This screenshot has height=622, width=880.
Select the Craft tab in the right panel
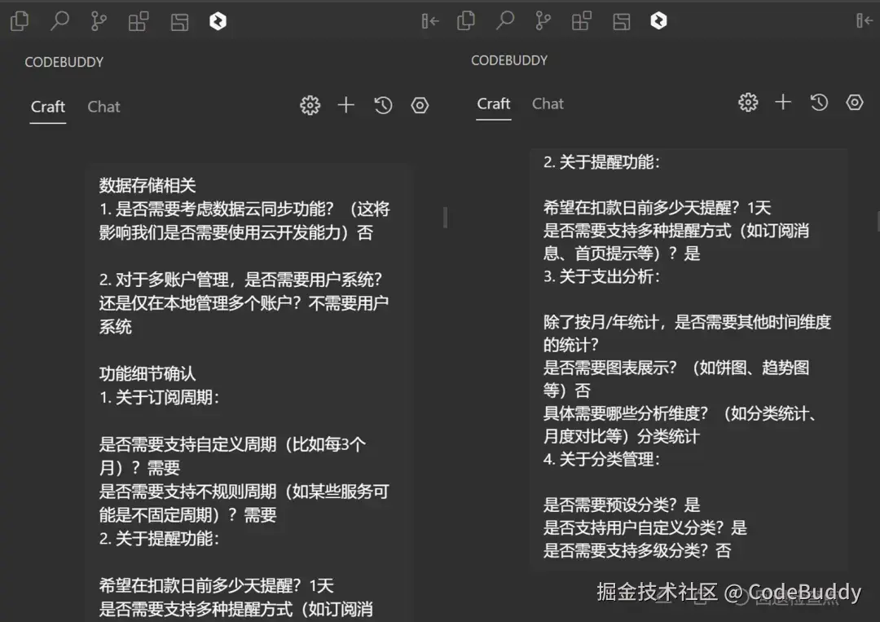[x=494, y=104]
